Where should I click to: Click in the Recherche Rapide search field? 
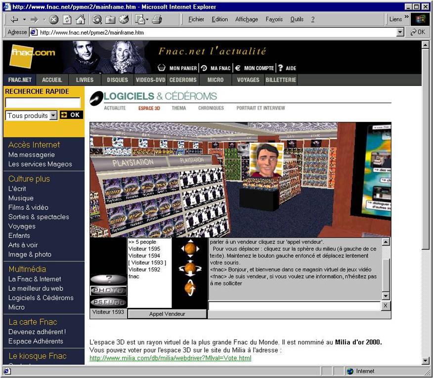43,103
